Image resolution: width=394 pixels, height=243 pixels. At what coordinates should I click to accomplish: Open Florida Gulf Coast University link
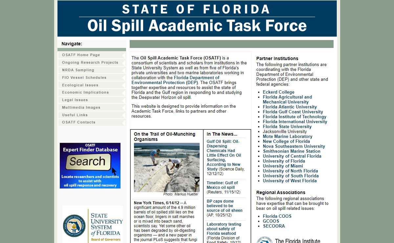click(293, 112)
